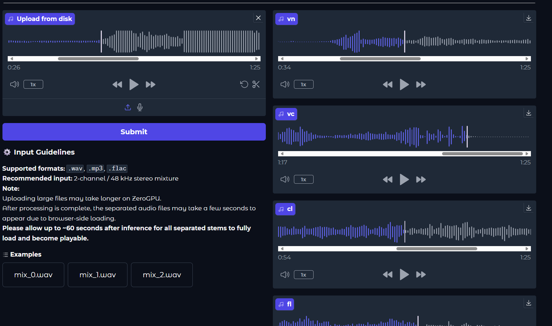
Task: Download the fl audio track
Action: pyautogui.click(x=528, y=303)
